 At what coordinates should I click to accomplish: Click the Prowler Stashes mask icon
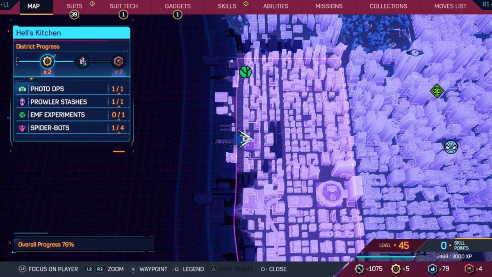click(x=22, y=102)
